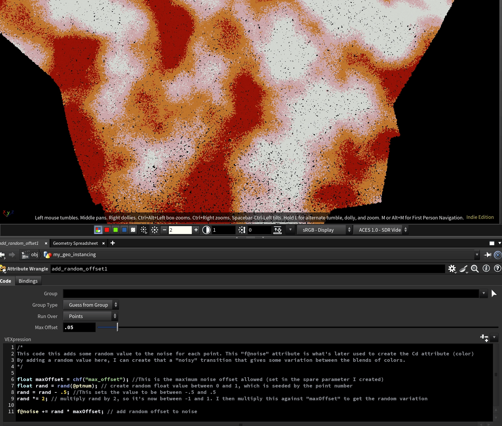Open the Group Type dropdown
Screen dimensions: 502x426
click(91, 305)
